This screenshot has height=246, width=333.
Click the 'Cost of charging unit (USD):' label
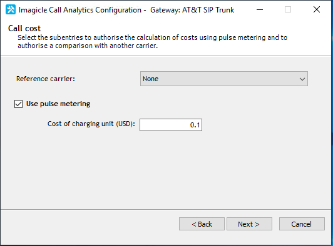tap(91, 124)
